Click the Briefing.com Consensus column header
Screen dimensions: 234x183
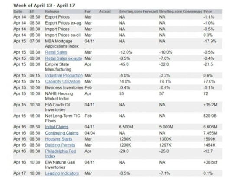point(181,11)
